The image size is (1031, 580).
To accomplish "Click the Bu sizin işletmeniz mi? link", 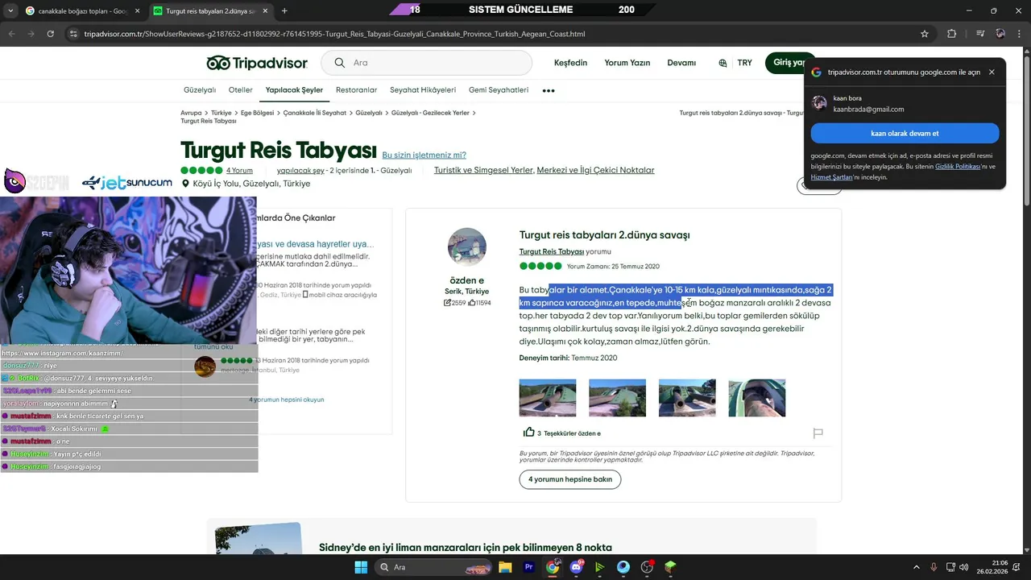I will (x=424, y=155).
